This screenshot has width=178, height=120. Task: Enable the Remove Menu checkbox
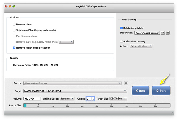coord(14,25)
